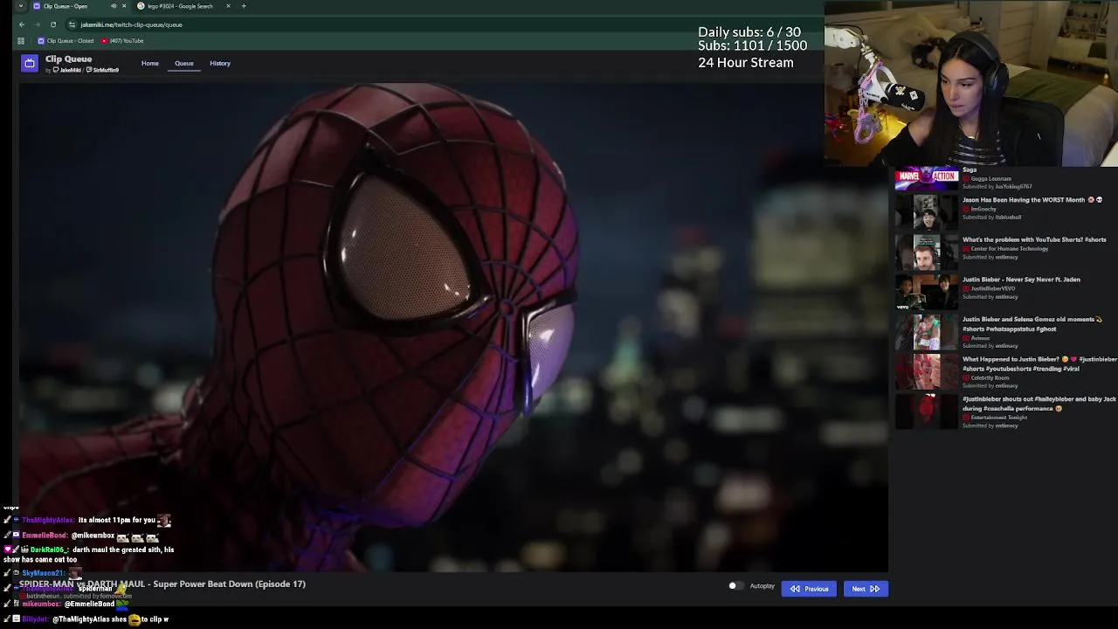Image resolution: width=1118 pixels, height=629 pixels.
Task: Click EmmelieBond username in chat
Action: pos(45,536)
